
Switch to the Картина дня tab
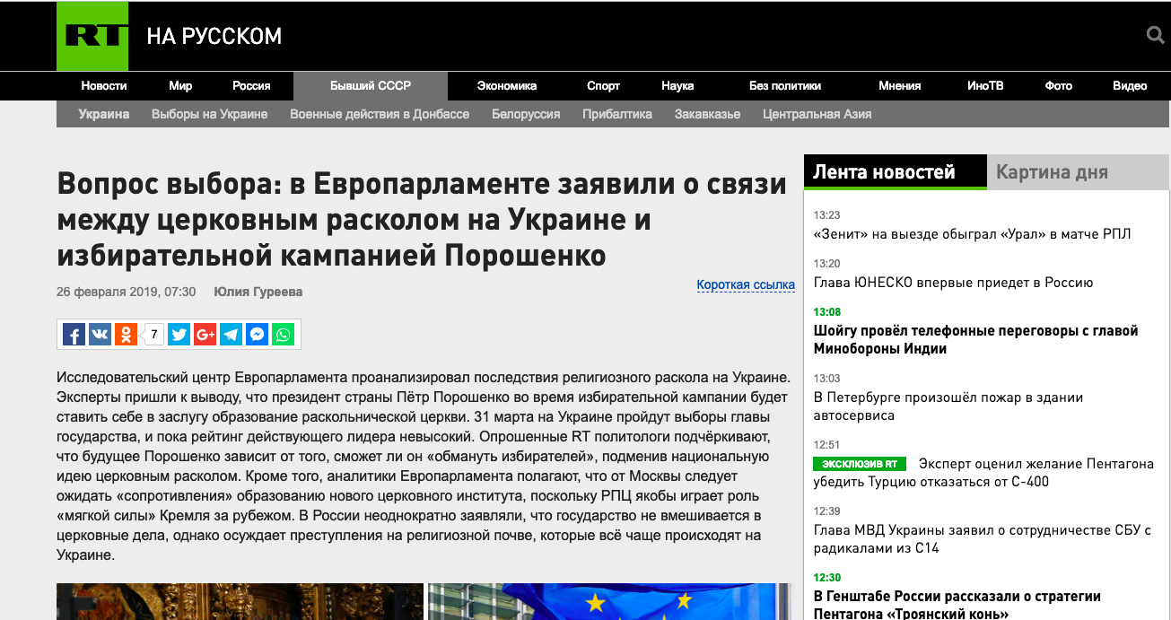(x=1052, y=172)
